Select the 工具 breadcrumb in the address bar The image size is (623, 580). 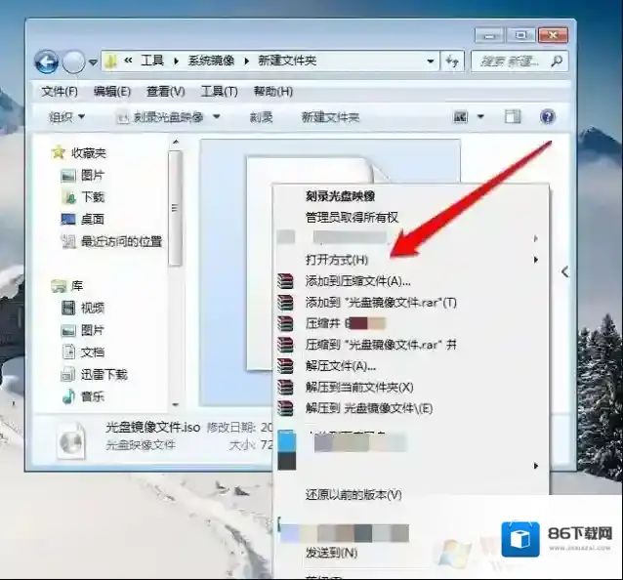click(152, 61)
